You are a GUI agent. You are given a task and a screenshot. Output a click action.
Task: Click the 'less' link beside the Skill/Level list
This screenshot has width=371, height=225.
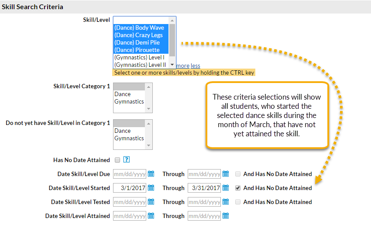pos(196,66)
